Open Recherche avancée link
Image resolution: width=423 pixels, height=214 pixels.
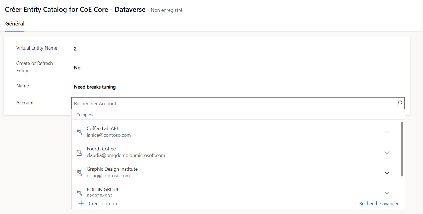pos(379,204)
